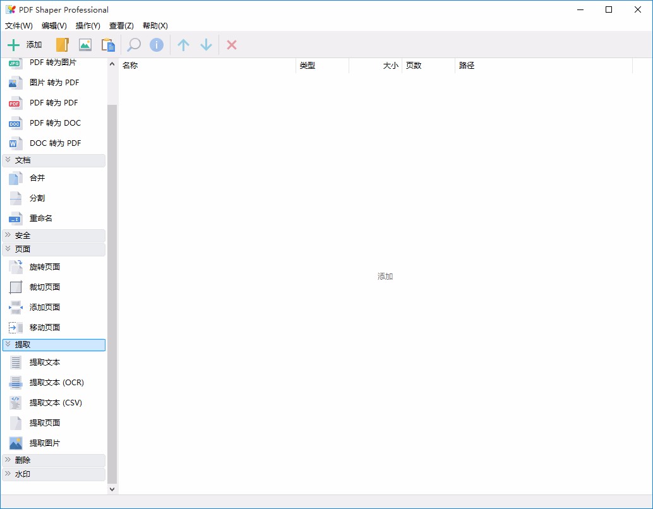Screen dimensions: 653x509
Task: Click the blue information icon on toolbar
Action: [x=156, y=44]
